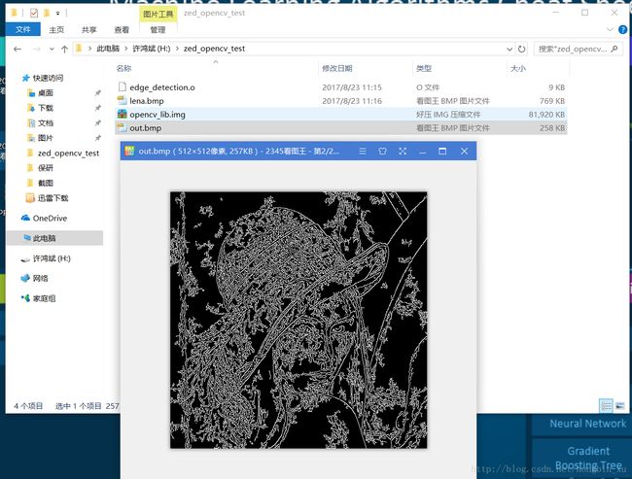Unpin 文档 using its pin icon
The image size is (632, 479).
coord(97,122)
